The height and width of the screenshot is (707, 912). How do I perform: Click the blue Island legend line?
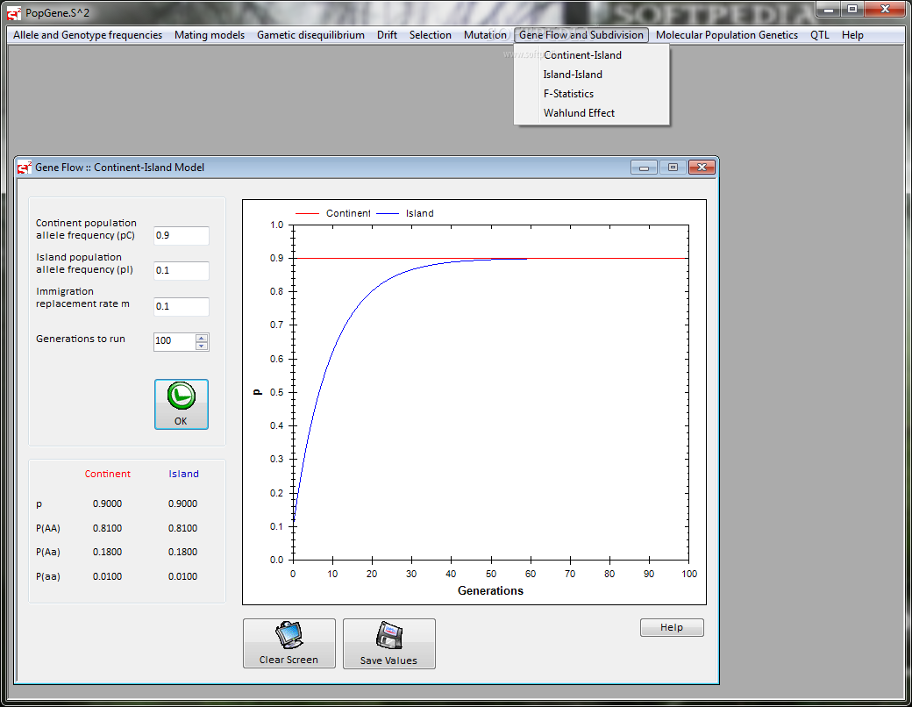pyautogui.click(x=388, y=213)
